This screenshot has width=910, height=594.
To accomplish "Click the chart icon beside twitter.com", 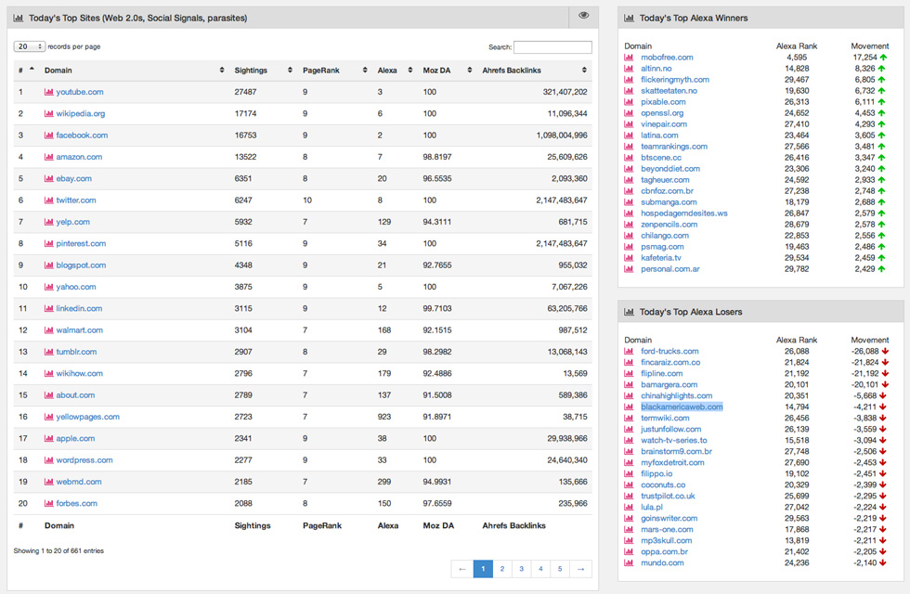I will coord(48,200).
